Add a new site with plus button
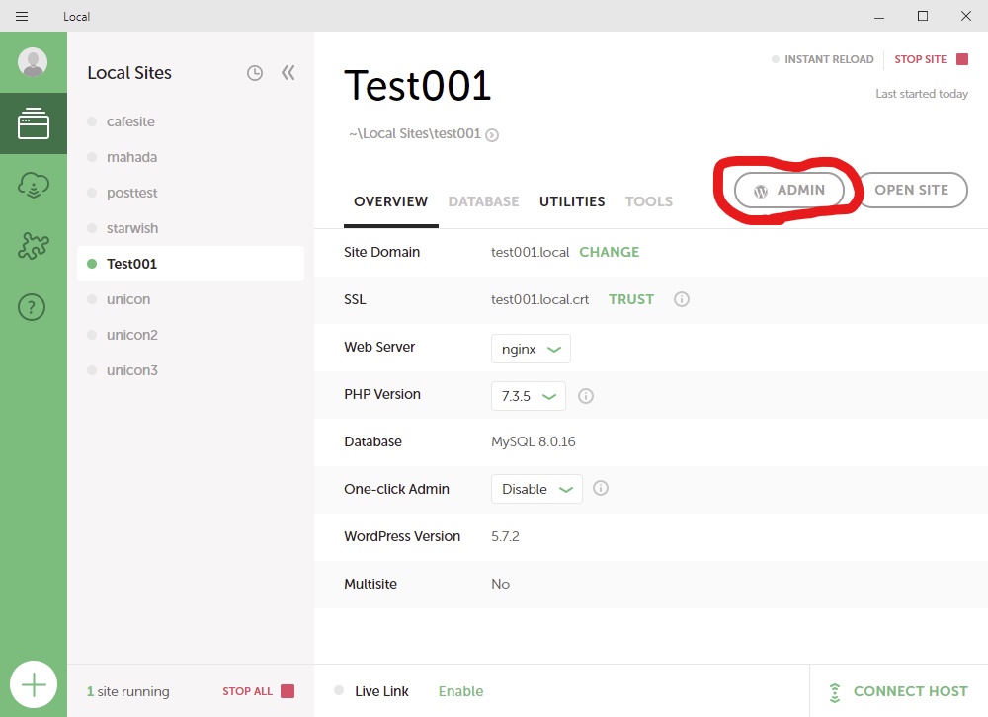The width and height of the screenshot is (988, 717). pyautogui.click(x=34, y=684)
